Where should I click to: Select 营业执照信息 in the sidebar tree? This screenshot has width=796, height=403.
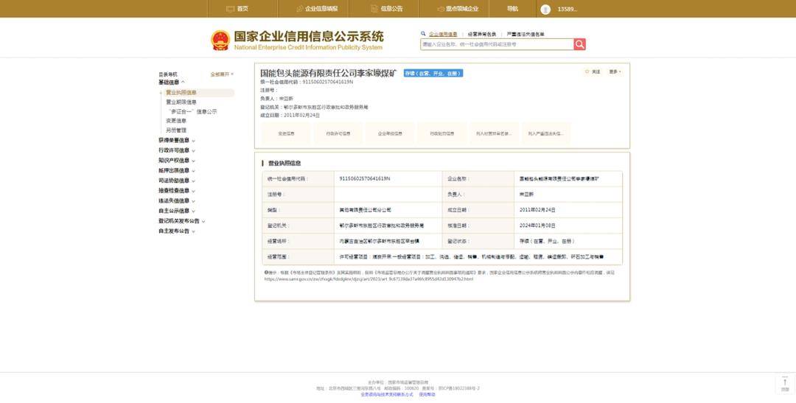coord(181,93)
